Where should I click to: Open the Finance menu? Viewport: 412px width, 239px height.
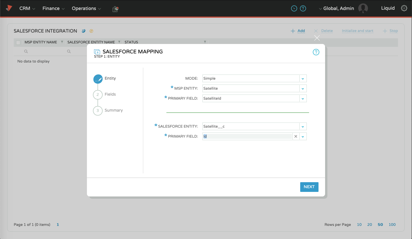(53, 9)
